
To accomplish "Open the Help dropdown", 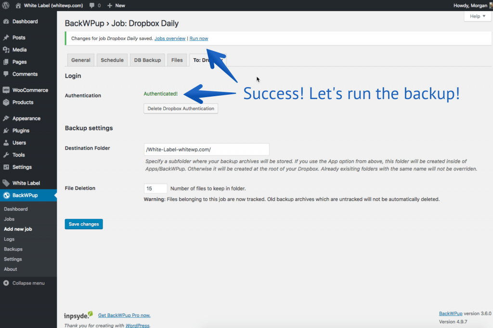I will coord(477,16).
